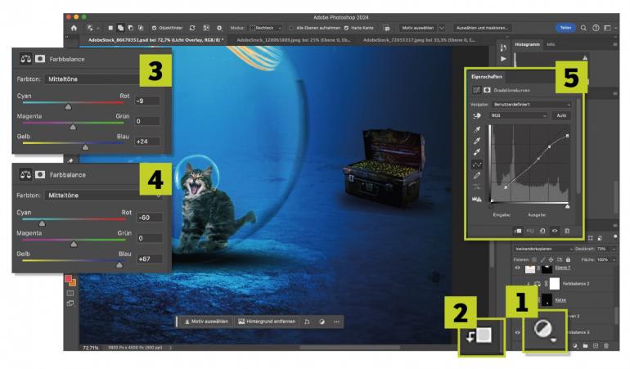
Task: Open the Ineinanderkopieren blend mode dropdown
Action: [x=543, y=249]
